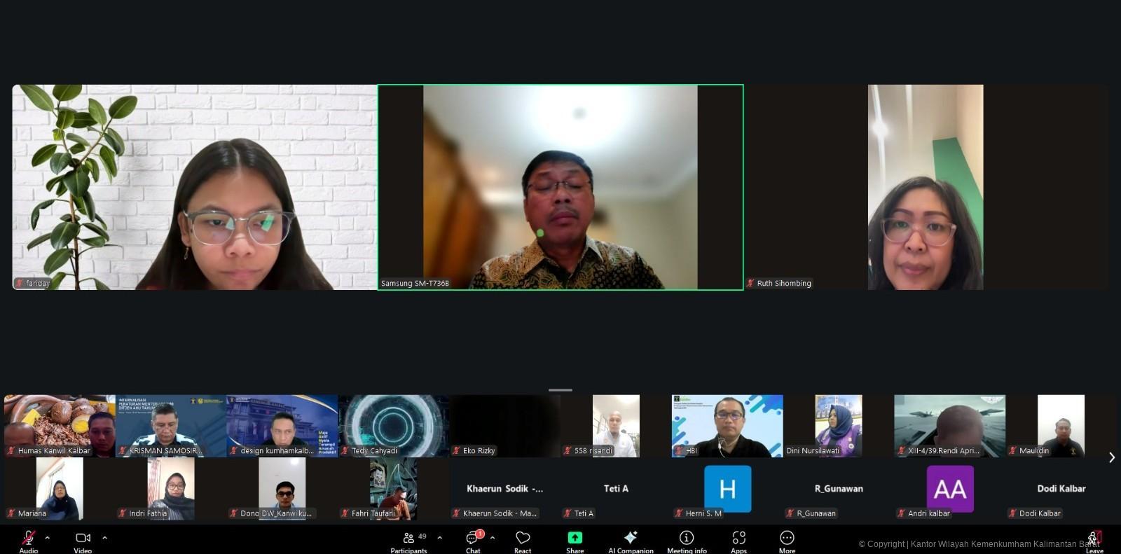This screenshot has width=1121, height=554.
Task: Expand the video options arrow
Action: (105, 538)
